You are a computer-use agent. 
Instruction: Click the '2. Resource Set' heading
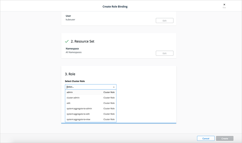tap(82, 41)
